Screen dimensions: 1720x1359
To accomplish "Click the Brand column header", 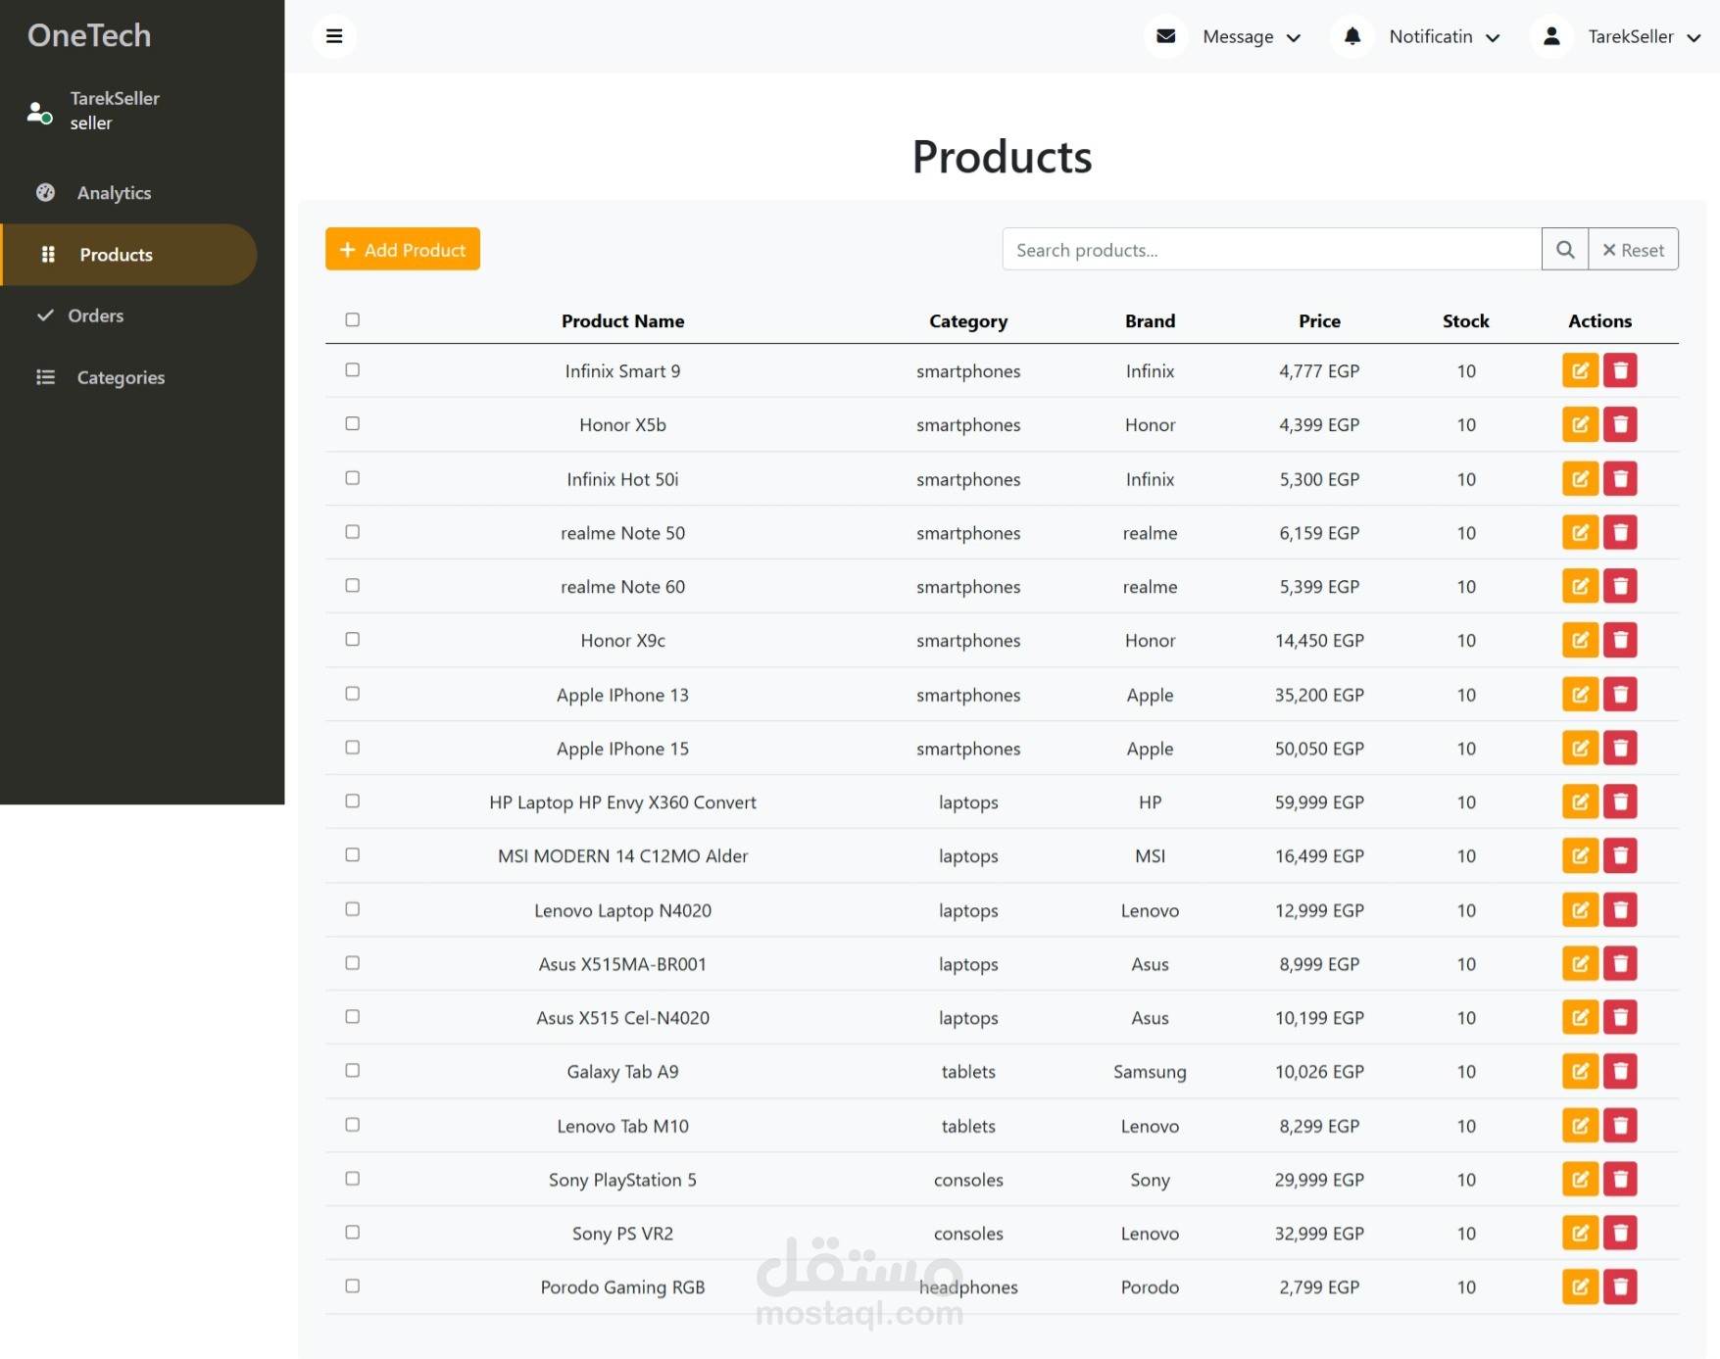I will tap(1150, 321).
